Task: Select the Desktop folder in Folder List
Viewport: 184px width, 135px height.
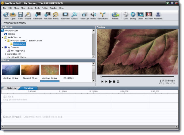Action: (x=11, y=34)
